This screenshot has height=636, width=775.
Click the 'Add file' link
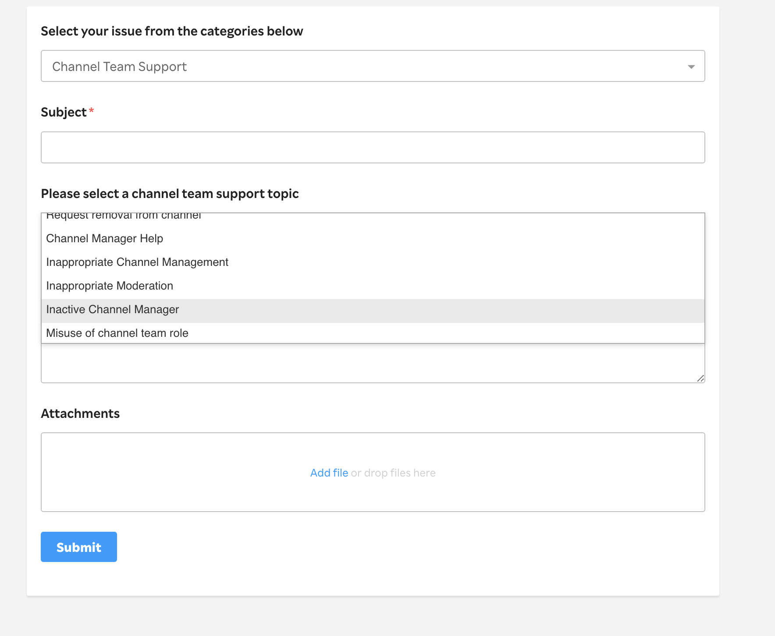coord(329,473)
